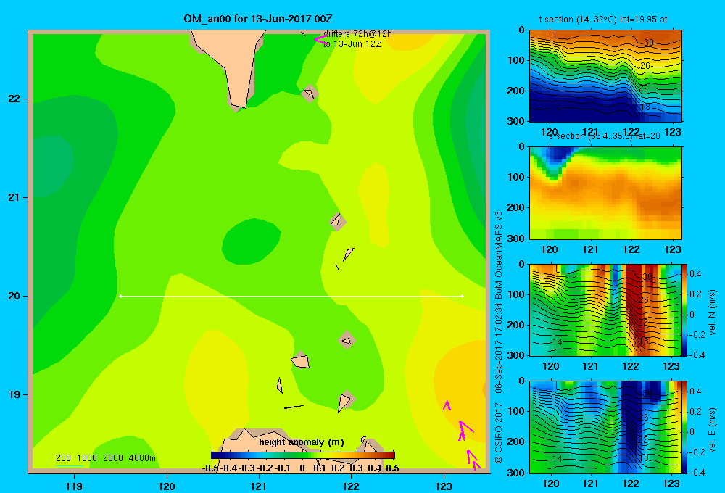This screenshot has height=493, width=725.
Task: Click the 'vel. E (m/s)' axis label
Action: (x=712, y=430)
